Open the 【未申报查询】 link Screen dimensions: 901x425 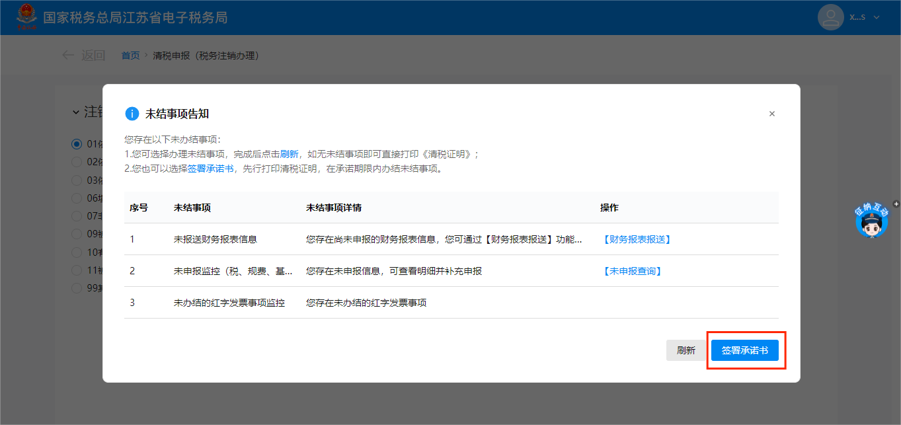click(631, 271)
